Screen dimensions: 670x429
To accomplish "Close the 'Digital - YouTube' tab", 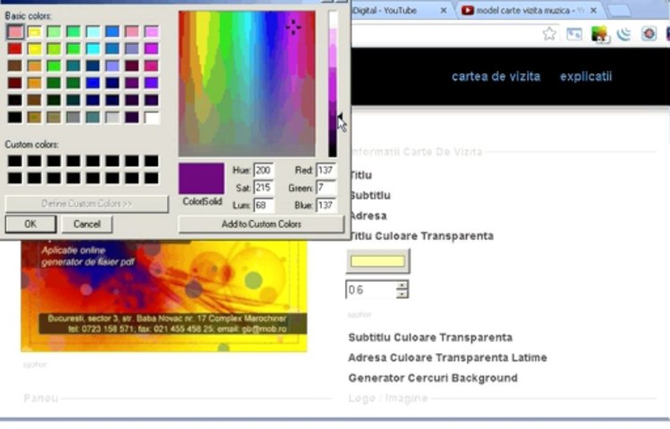I will pyautogui.click(x=443, y=10).
